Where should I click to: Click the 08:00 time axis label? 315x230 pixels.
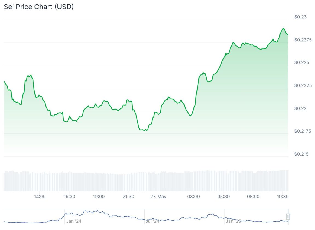point(253,197)
